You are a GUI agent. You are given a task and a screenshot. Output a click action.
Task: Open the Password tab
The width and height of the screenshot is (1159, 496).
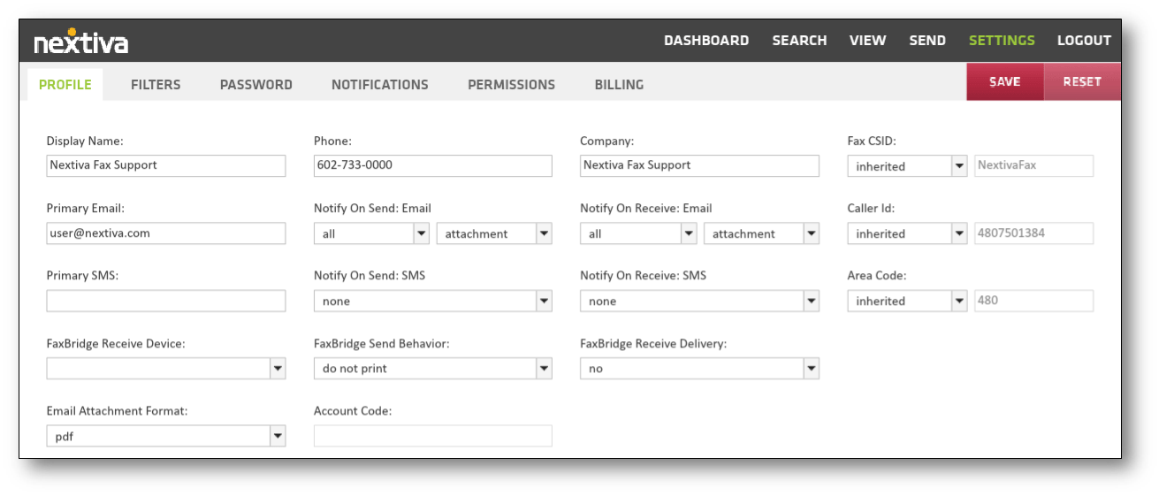256,85
